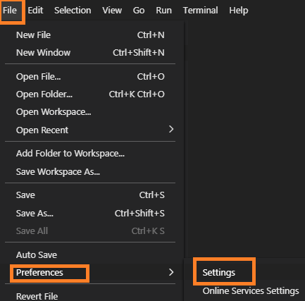Open Online Services Settings
Screen dimensions: 305x301
251,291
